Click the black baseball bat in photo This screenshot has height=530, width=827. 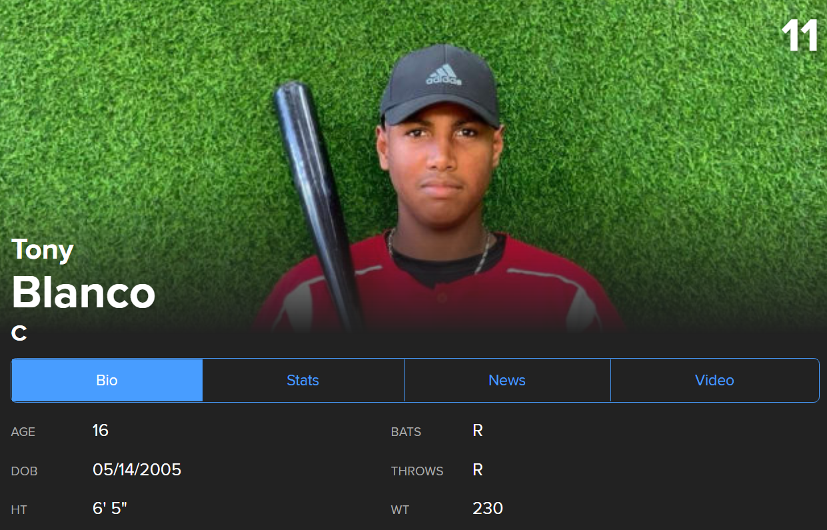[x=318, y=200]
